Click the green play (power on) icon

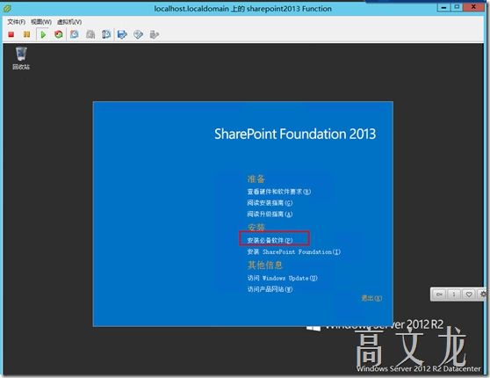(43, 34)
